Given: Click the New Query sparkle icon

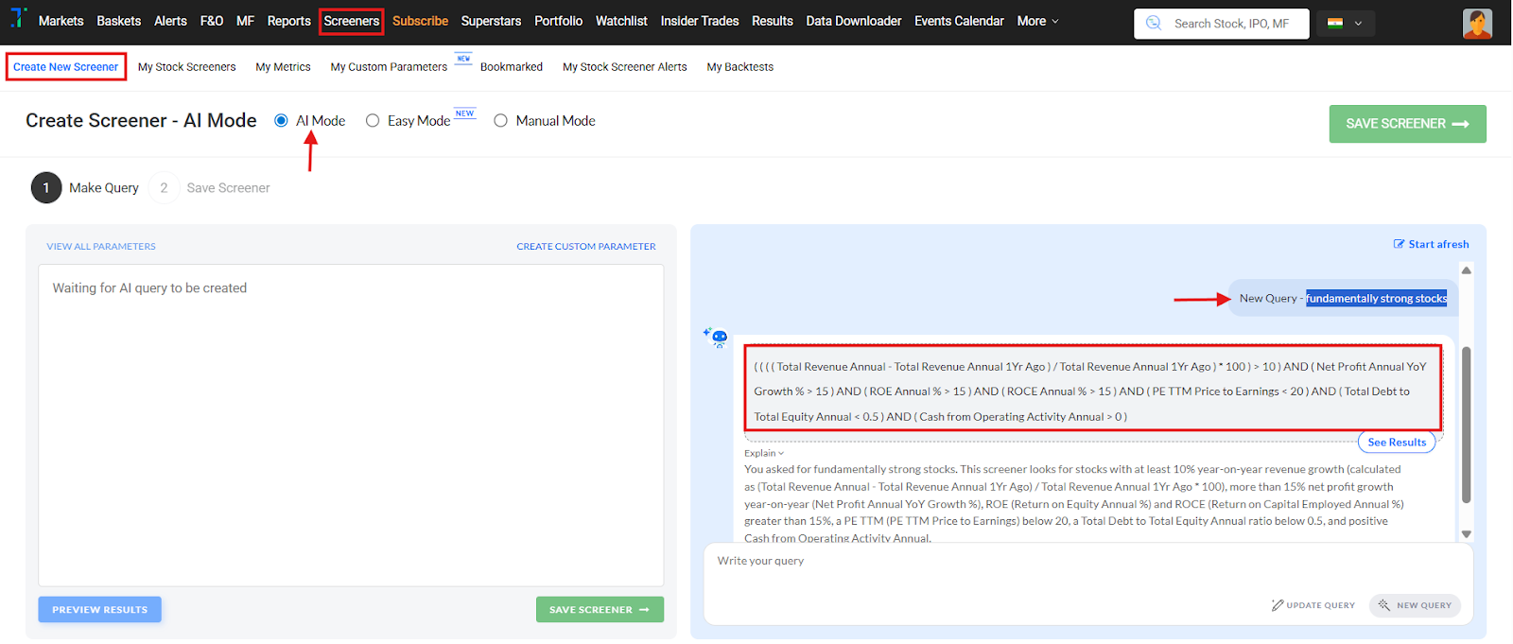Looking at the screenshot, I should click(x=1384, y=605).
